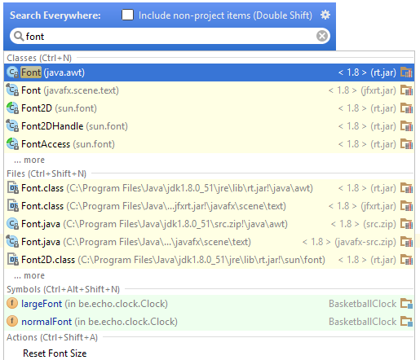The image size is (420, 360).
Task: Select Font (javafx.scene.text) class result
Action: click(x=210, y=90)
